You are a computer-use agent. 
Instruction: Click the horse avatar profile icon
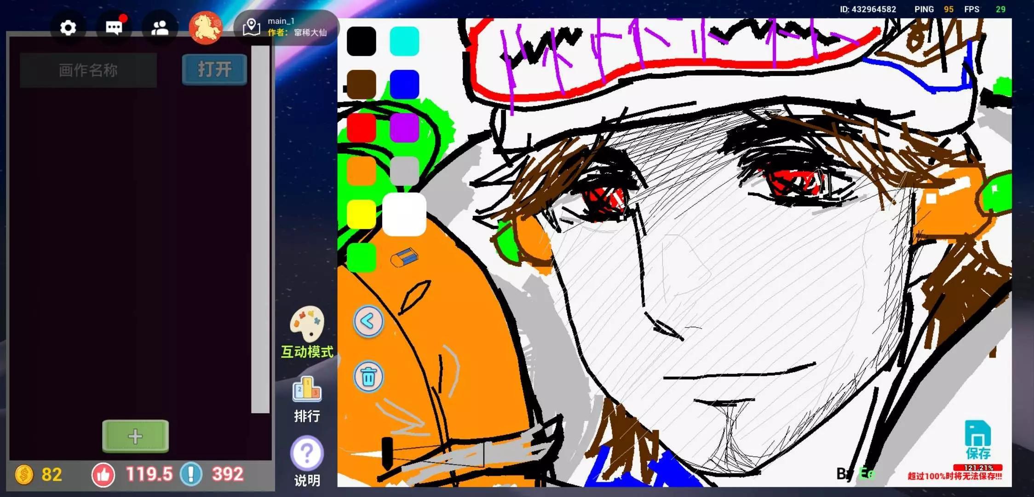[x=206, y=28]
